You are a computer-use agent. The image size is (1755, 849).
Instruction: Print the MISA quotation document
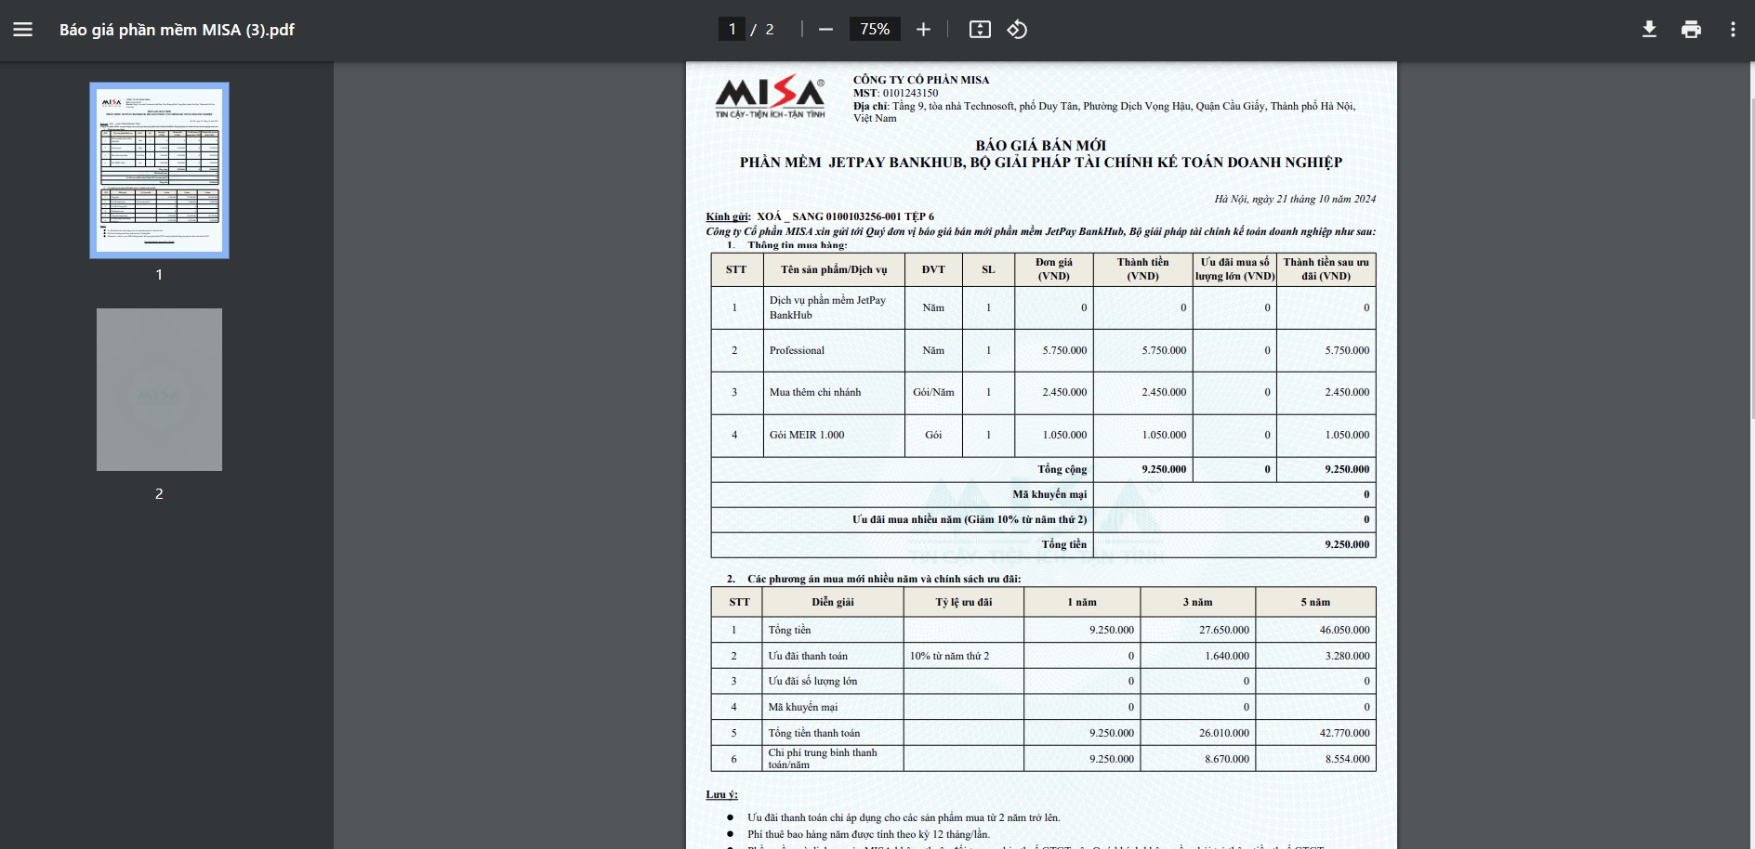pos(1691,30)
